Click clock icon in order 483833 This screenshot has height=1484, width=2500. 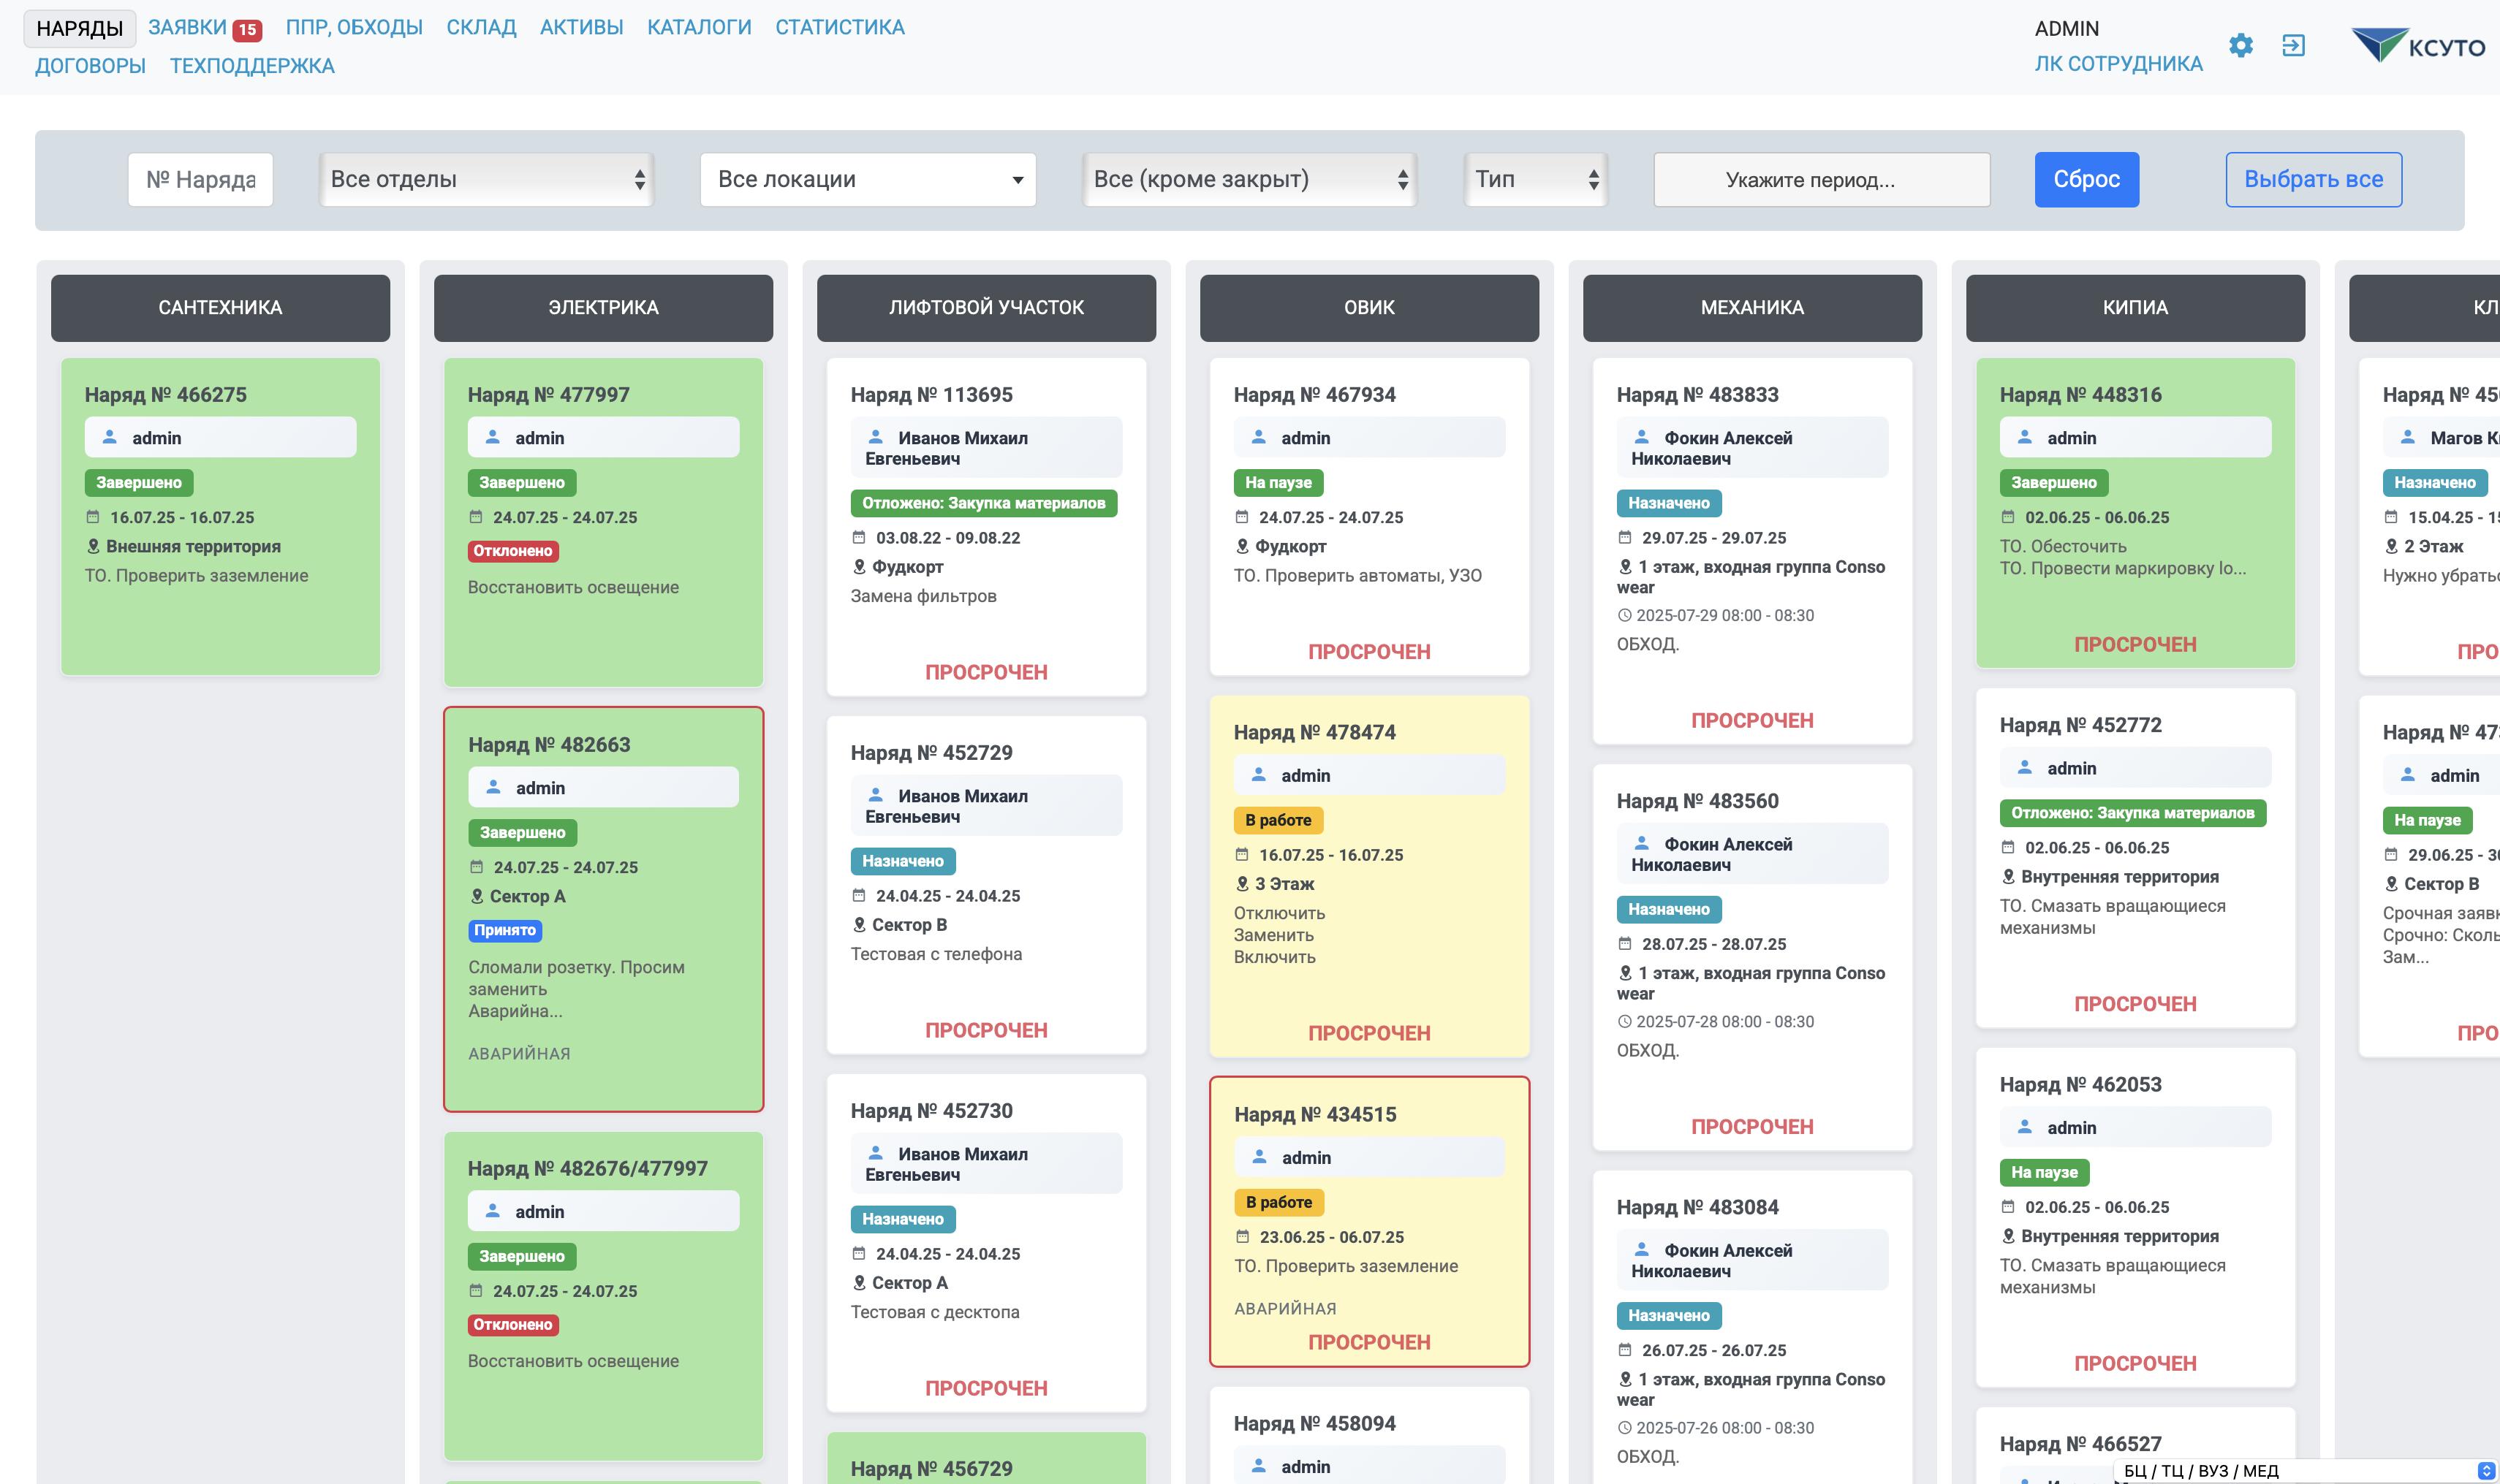point(1625,615)
